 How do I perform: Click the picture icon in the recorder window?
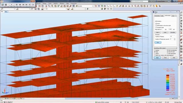[3, 5]
